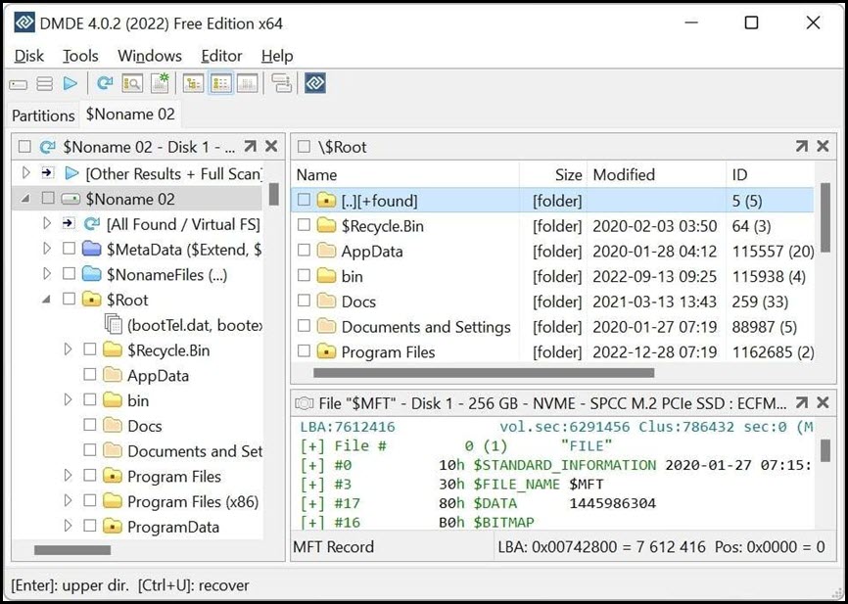
Task: Open the Editor menu
Action: [221, 56]
